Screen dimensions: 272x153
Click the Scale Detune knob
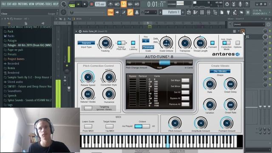click(166, 43)
